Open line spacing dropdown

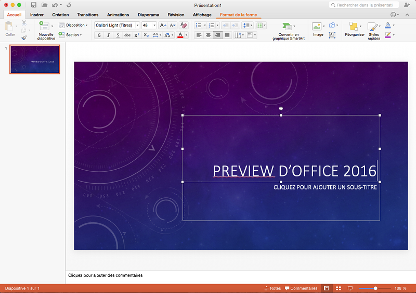[x=248, y=25]
